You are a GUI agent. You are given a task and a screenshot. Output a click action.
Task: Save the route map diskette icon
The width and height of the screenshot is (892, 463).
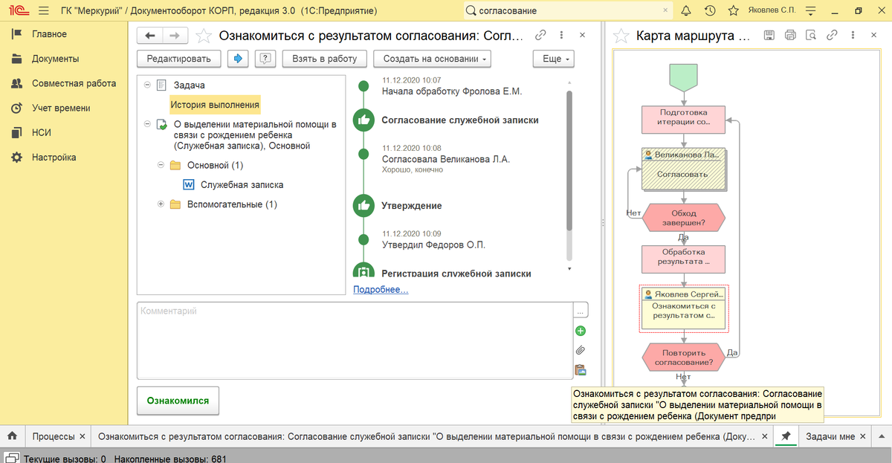(x=769, y=35)
